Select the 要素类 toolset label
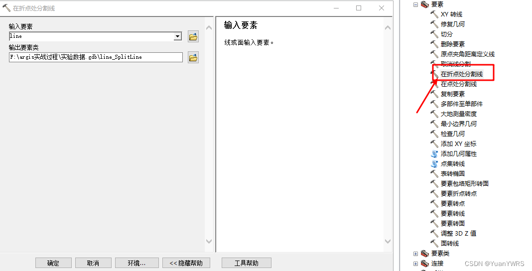532x271 pixels. pyautogui.click(x=440, y=254)
